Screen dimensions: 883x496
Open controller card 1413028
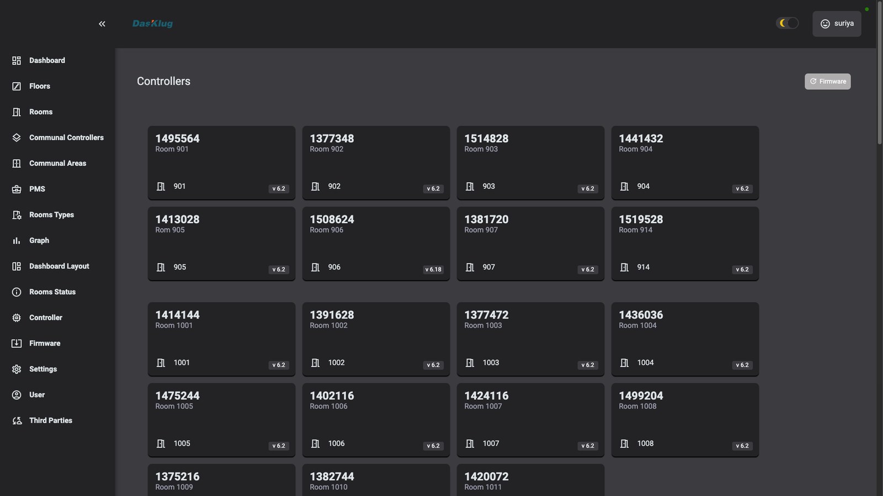[221, 244]
